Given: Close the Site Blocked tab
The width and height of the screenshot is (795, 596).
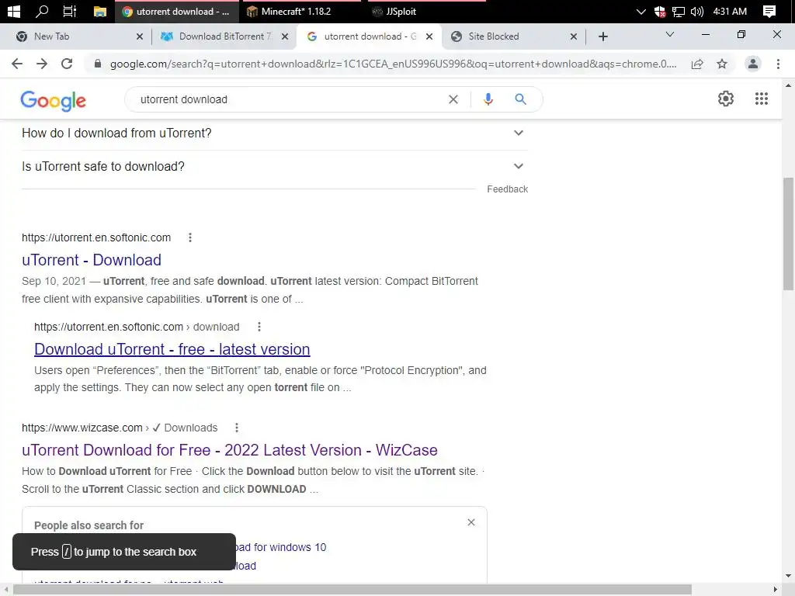Looking at the screenshot, I should point(574,36).
